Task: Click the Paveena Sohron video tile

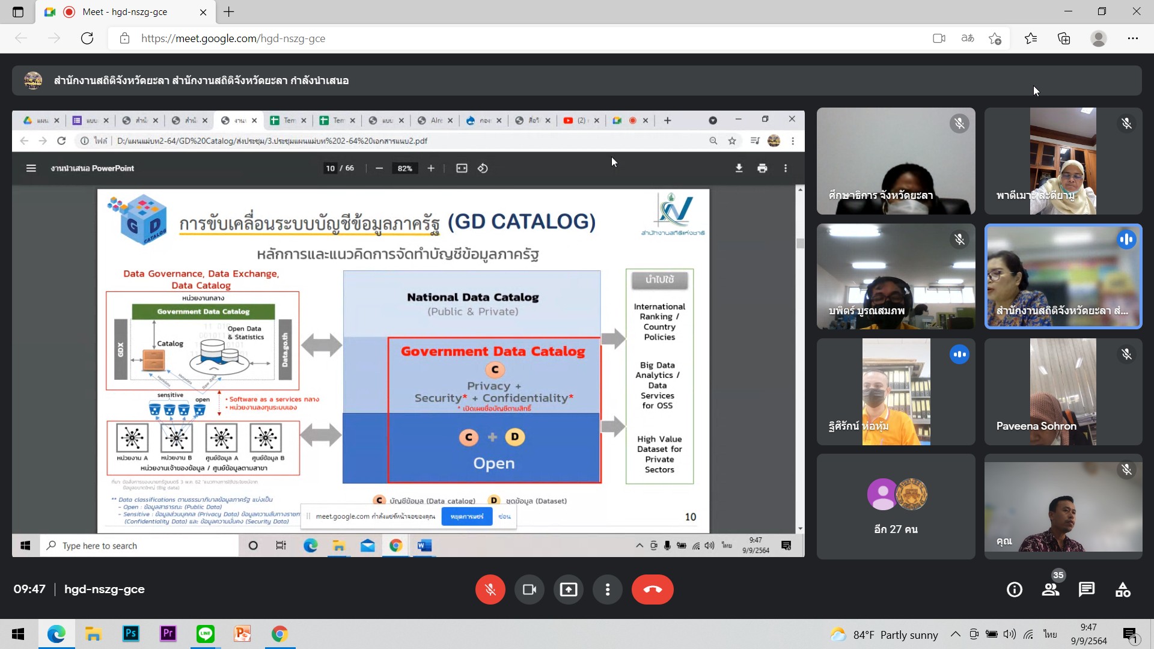Action: tap(1063, 392)
